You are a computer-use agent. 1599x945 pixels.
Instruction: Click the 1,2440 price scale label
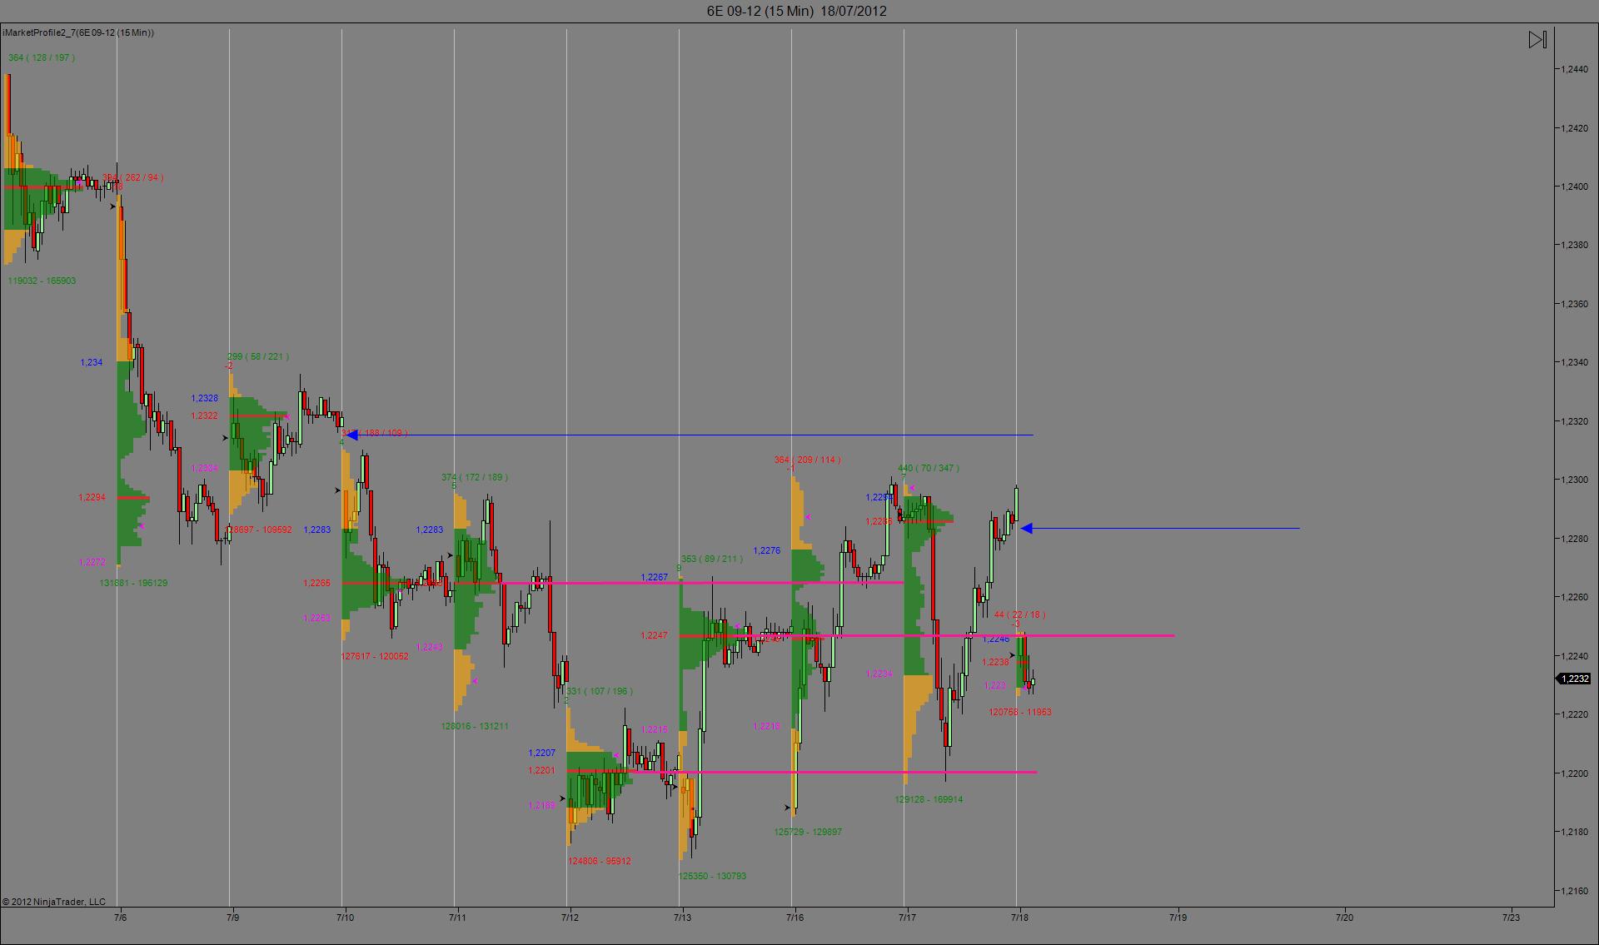coord(1574,69)
